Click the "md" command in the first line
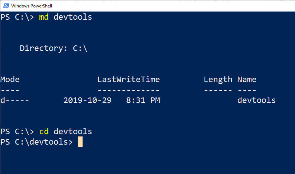Image resolution: width=295 pixels, height=174 pixels. (44, 17)
